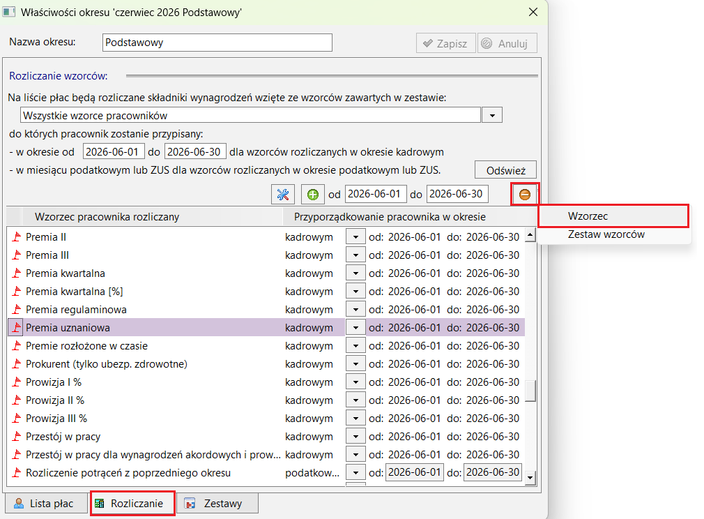Choose Zestaw wzorców from the popup menu

[613, 234]
